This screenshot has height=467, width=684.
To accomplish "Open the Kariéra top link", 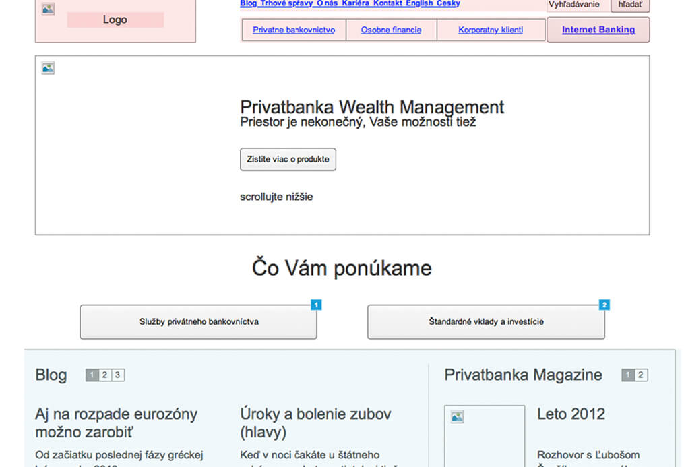I will (x=356, y=3).
